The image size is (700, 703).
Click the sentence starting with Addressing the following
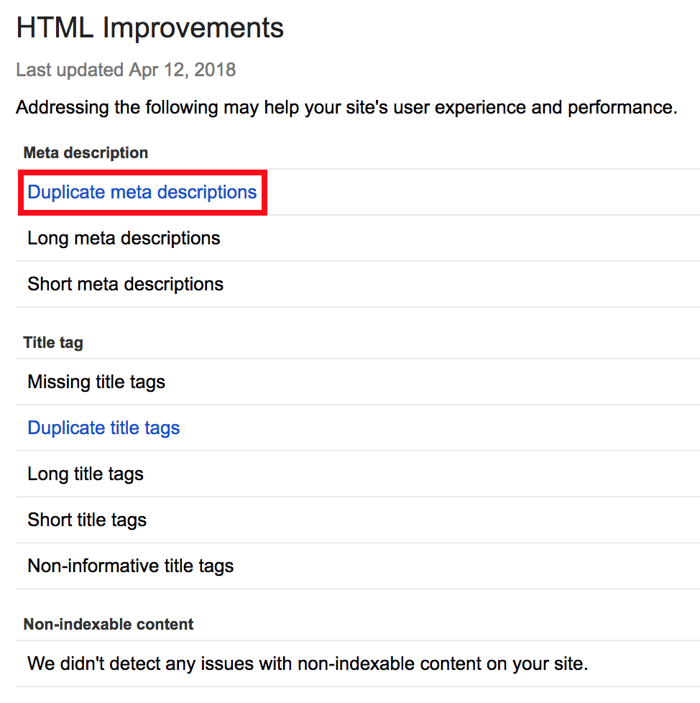pyautogui.click(x=346, y=108)
